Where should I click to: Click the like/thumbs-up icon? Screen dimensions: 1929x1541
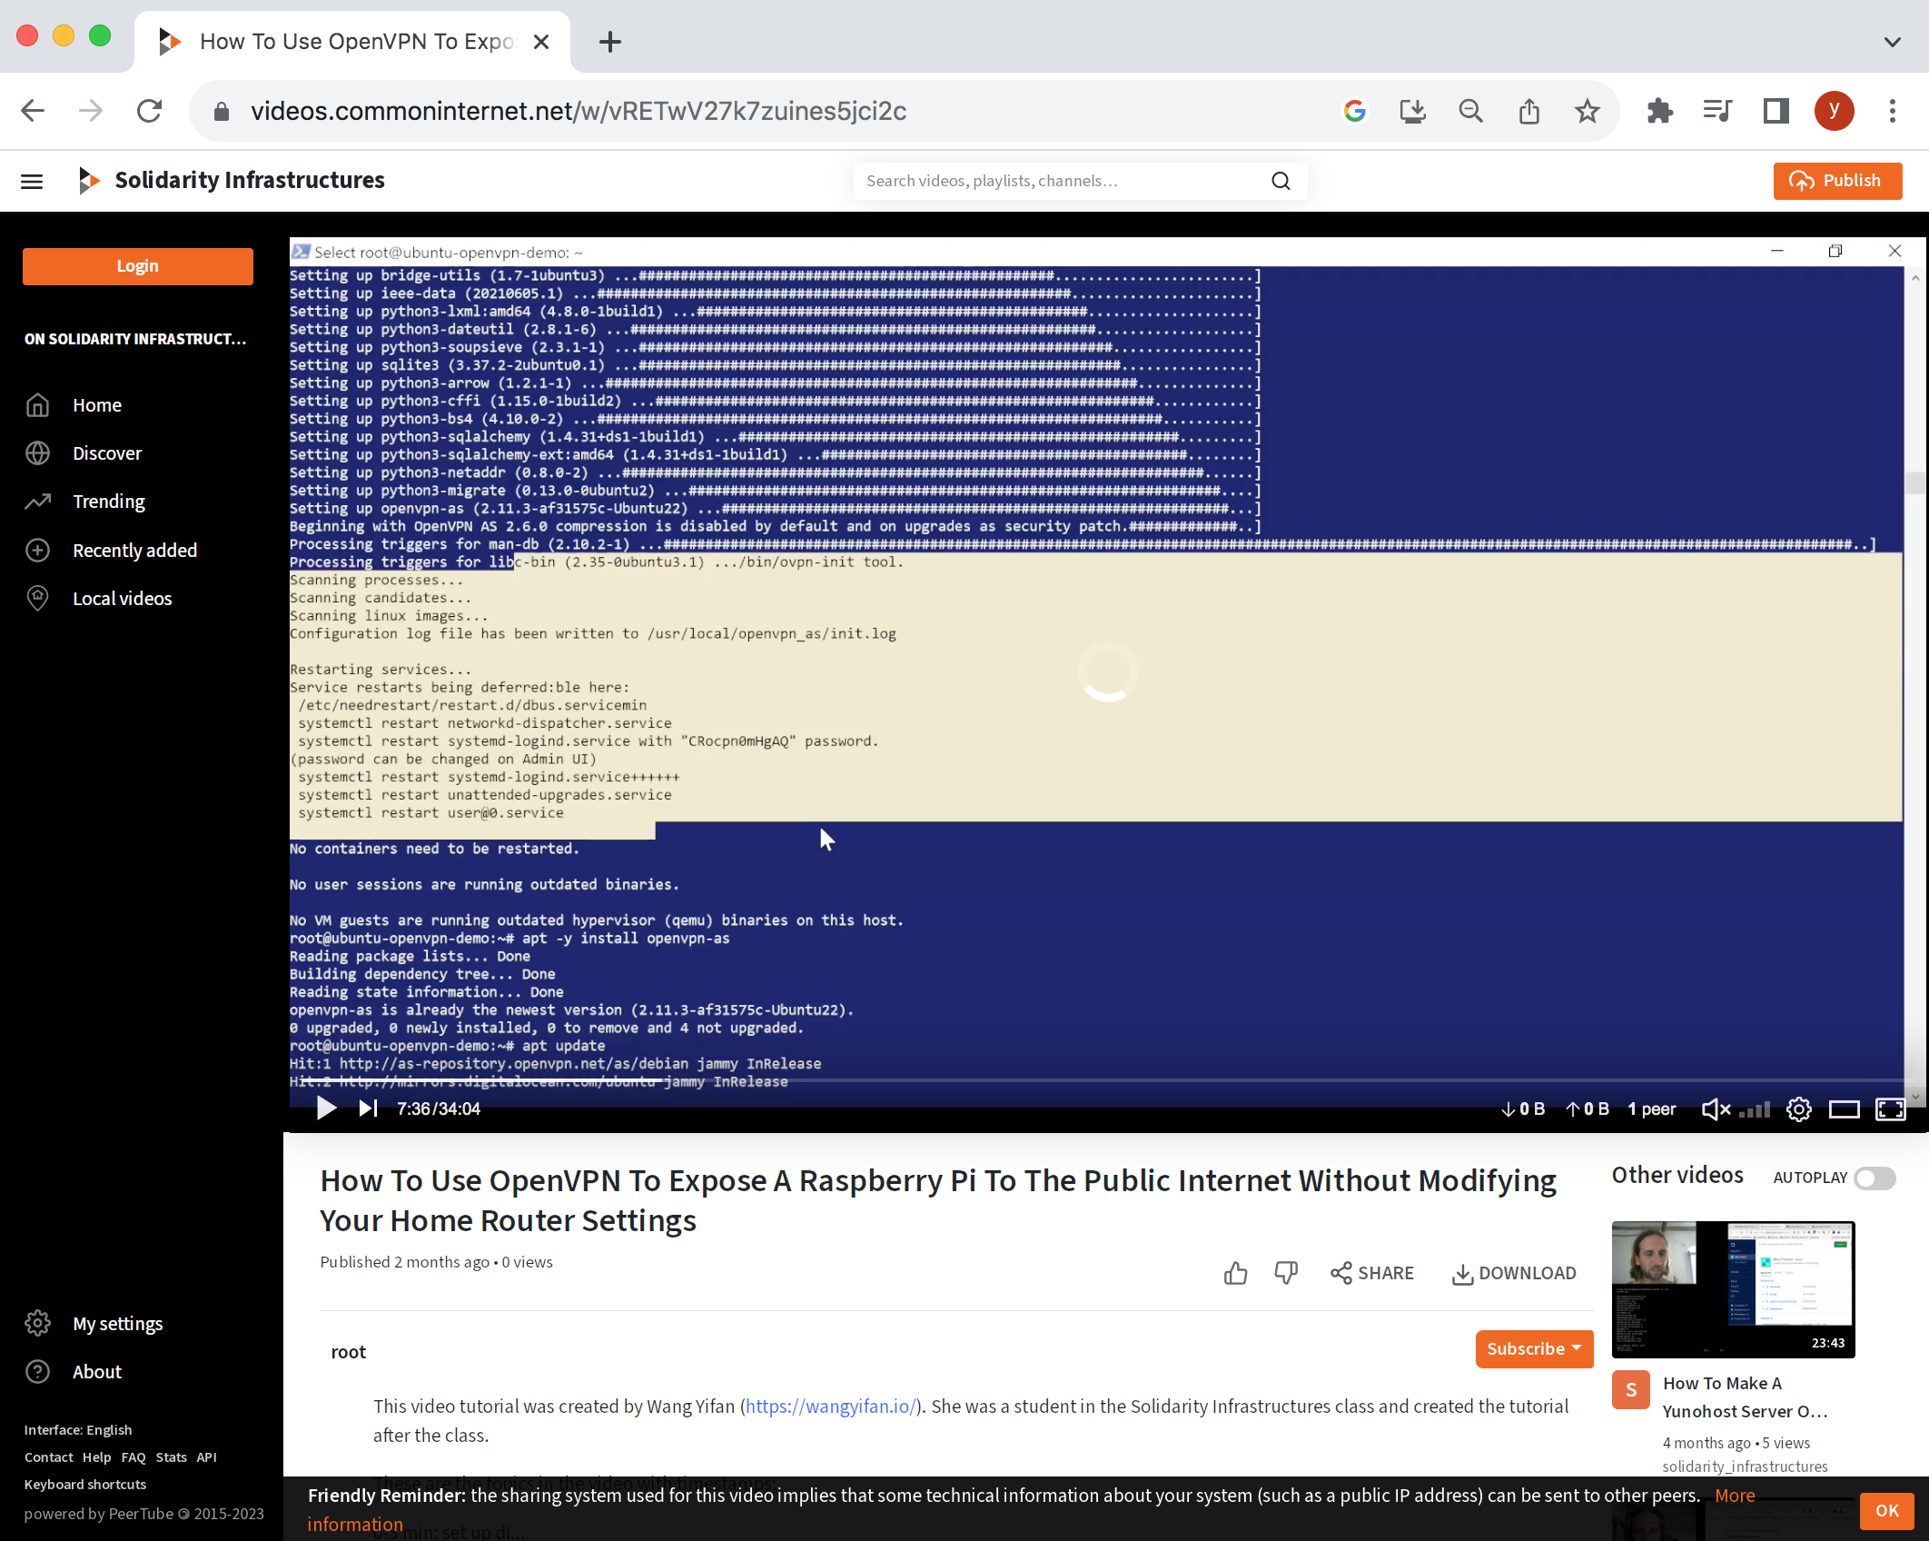(x=1236, y=1272)
